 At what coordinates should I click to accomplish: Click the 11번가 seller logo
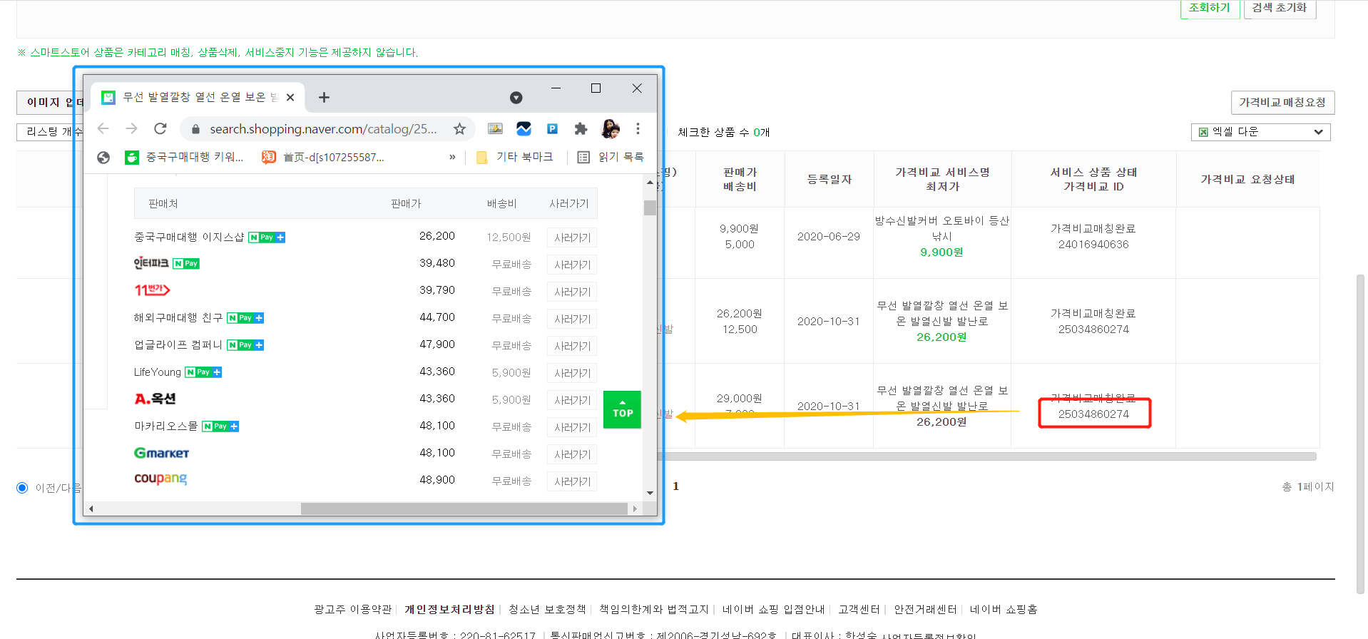coord(152,290)
